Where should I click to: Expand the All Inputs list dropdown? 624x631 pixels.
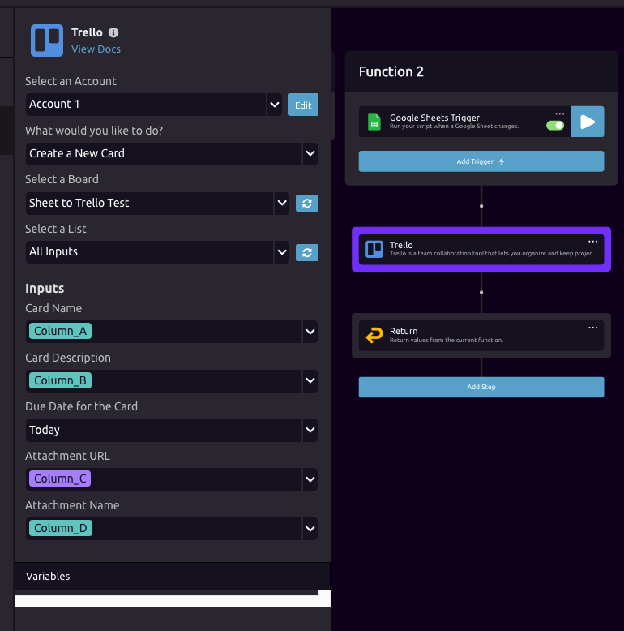click(x=282, y=252)
